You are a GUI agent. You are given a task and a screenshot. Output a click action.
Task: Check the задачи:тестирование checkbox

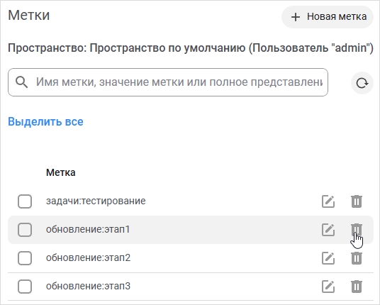click(x=25, y=201)
